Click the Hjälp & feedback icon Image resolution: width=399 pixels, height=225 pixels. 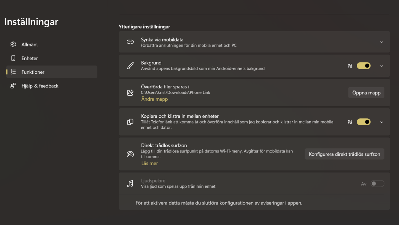tap(13, 85)
